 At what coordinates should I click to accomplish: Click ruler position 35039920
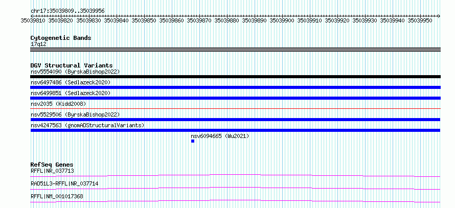tap(337, 20)
